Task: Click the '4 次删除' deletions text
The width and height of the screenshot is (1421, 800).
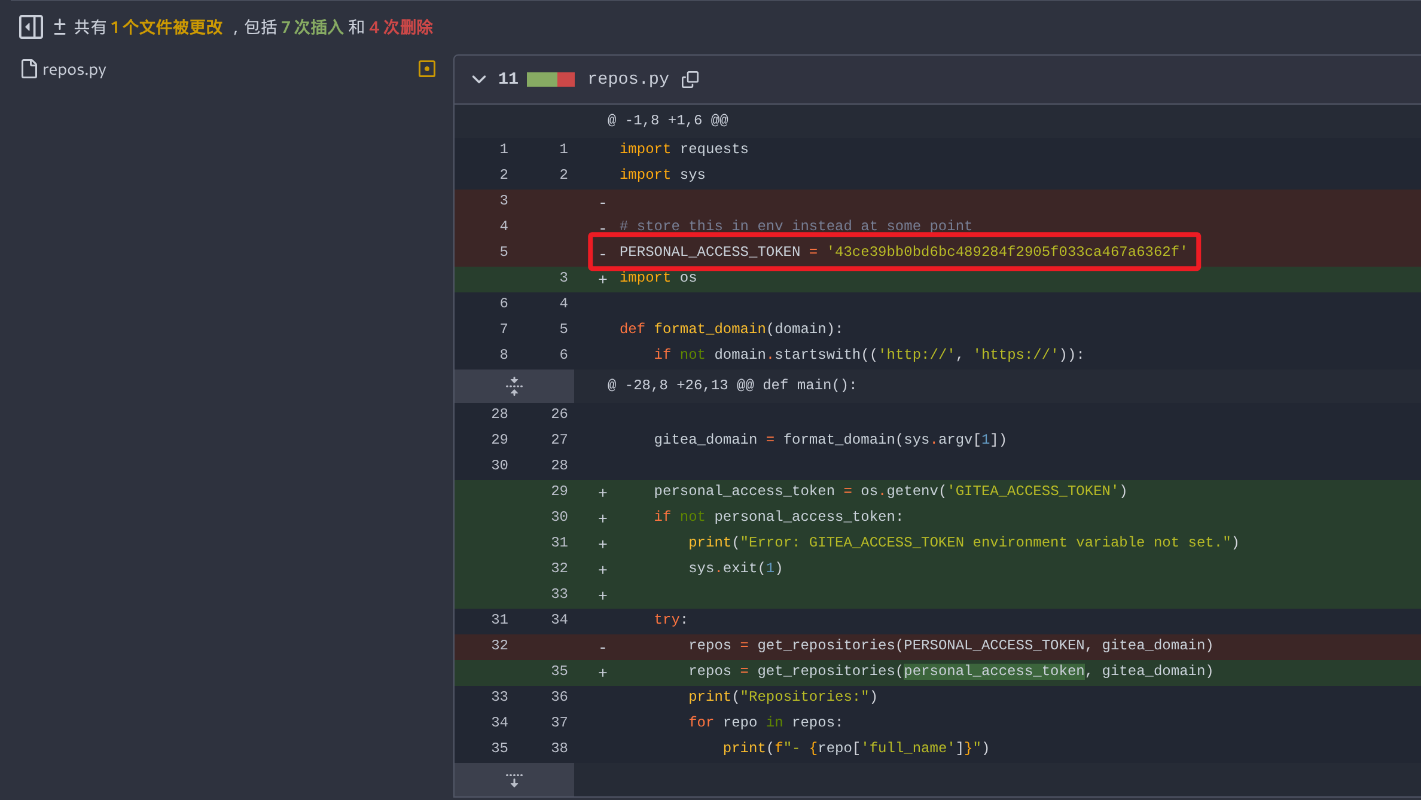Action: point(401,27)
